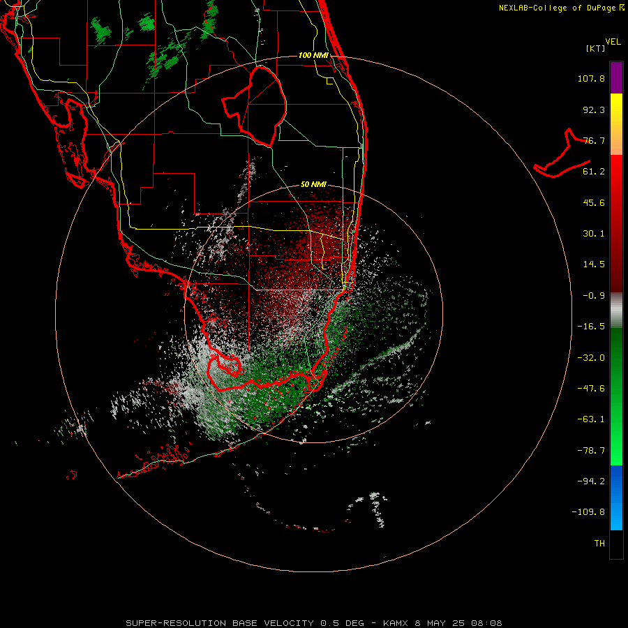Click the -109.8 velocity scale value
The image size is (628, 628).
coord(588,512)
